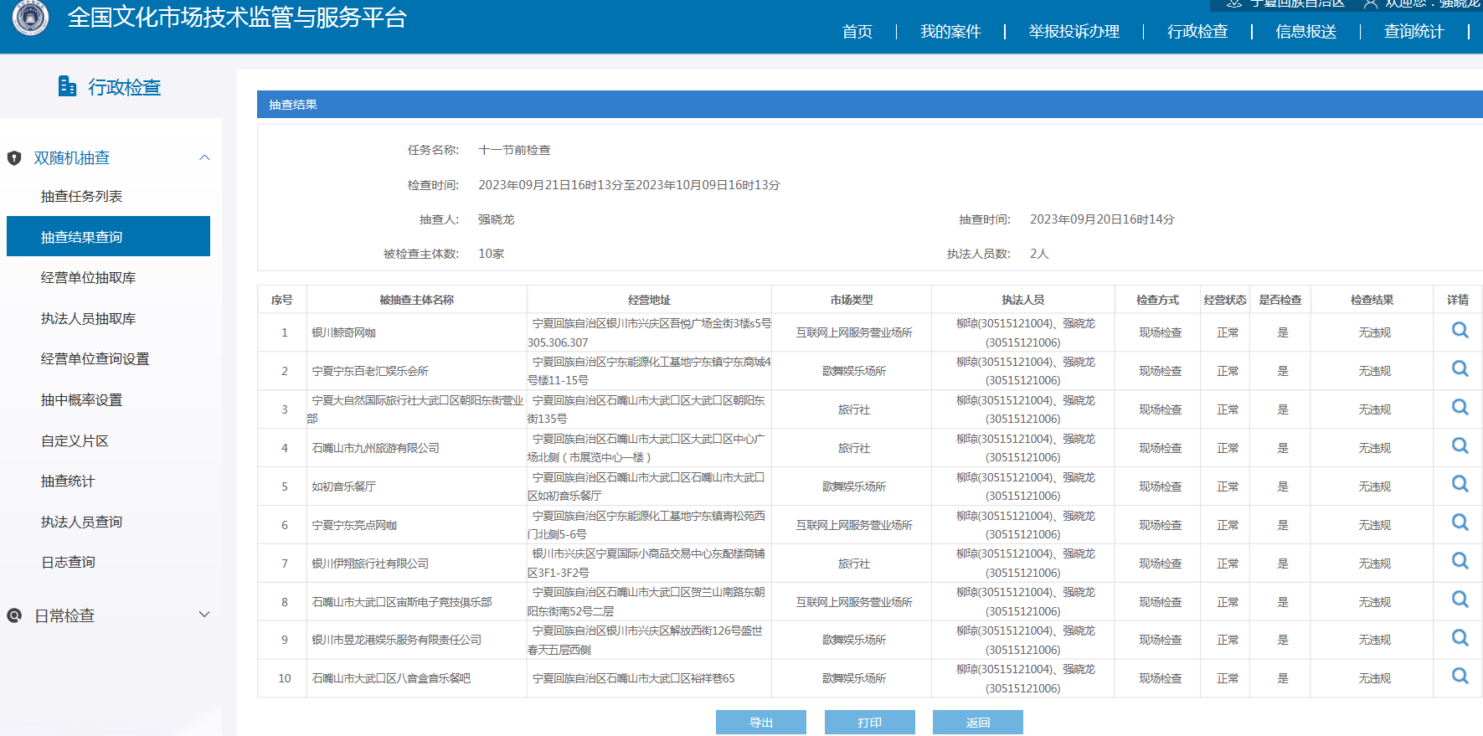Click the 执法人员 column header
The height and width of the screenshot is (736, 1483).
pyautogui.click(x=1022, y=300)
